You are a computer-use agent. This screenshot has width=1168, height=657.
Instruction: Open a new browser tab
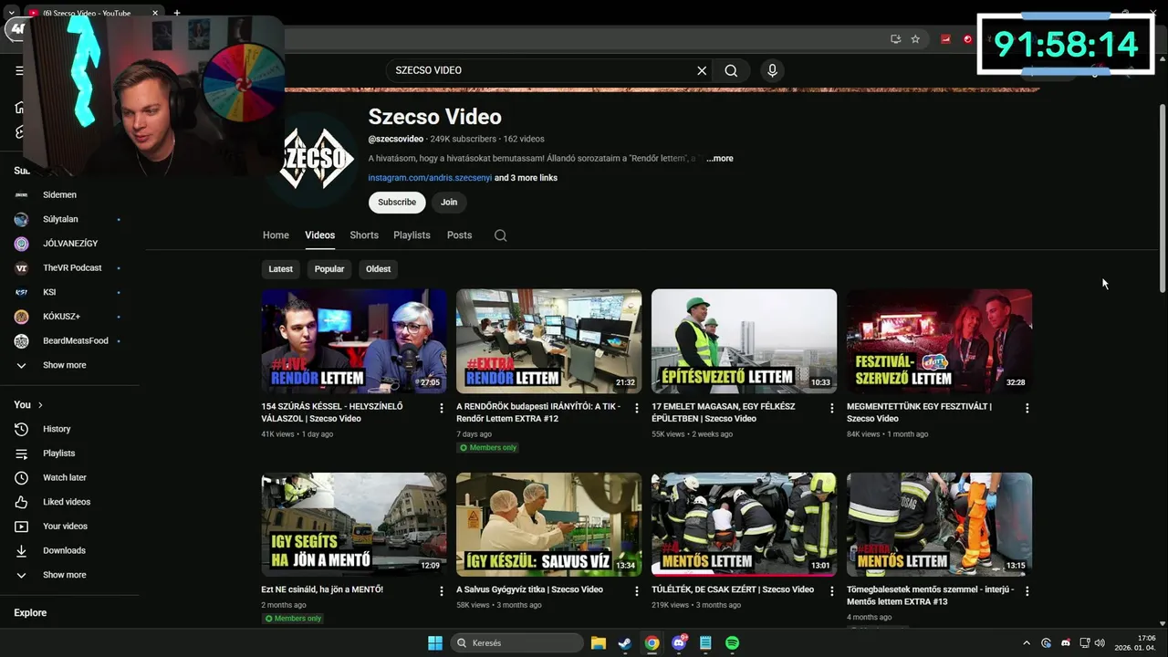177,13
